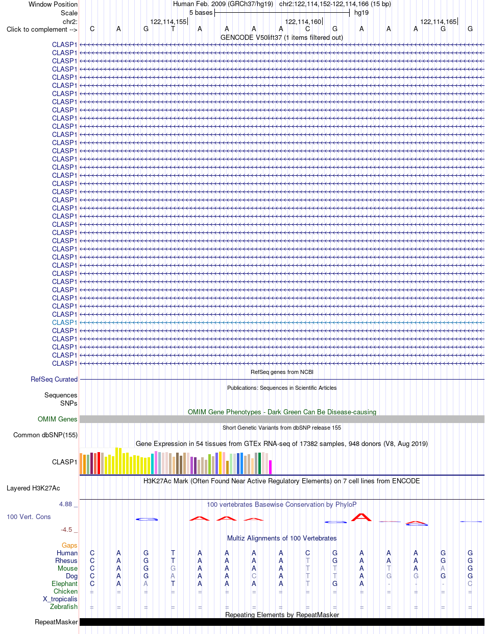This screenshot has height=634, width=485.
Task: Click the T in the Human alignment row
Action: [x=173, y=553]
